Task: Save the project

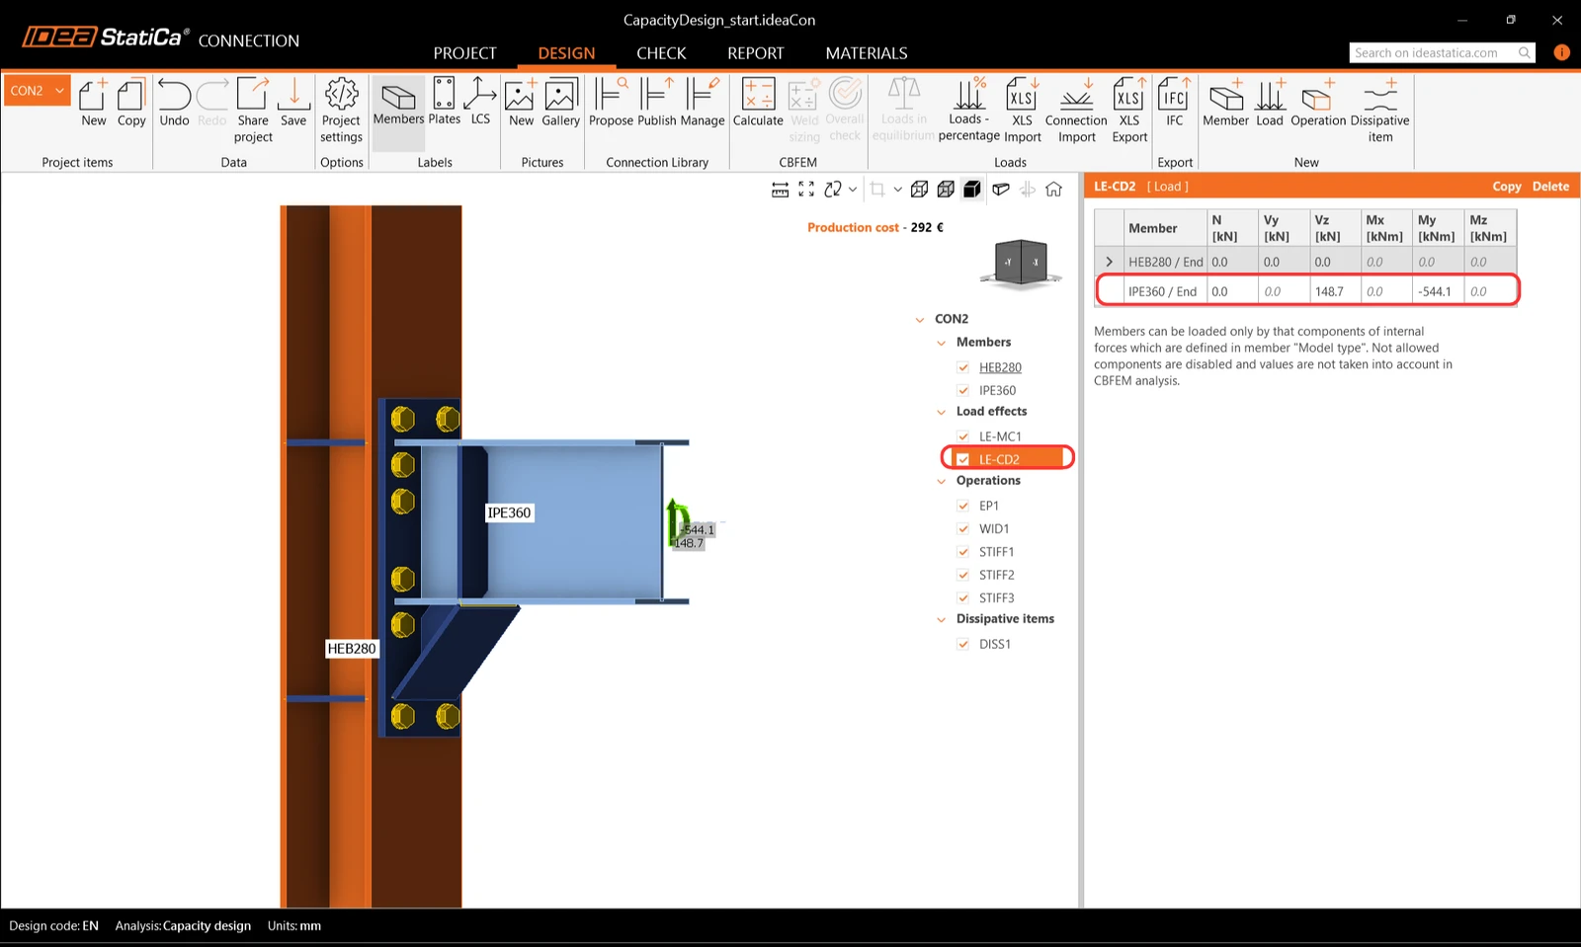Action: 293,103
